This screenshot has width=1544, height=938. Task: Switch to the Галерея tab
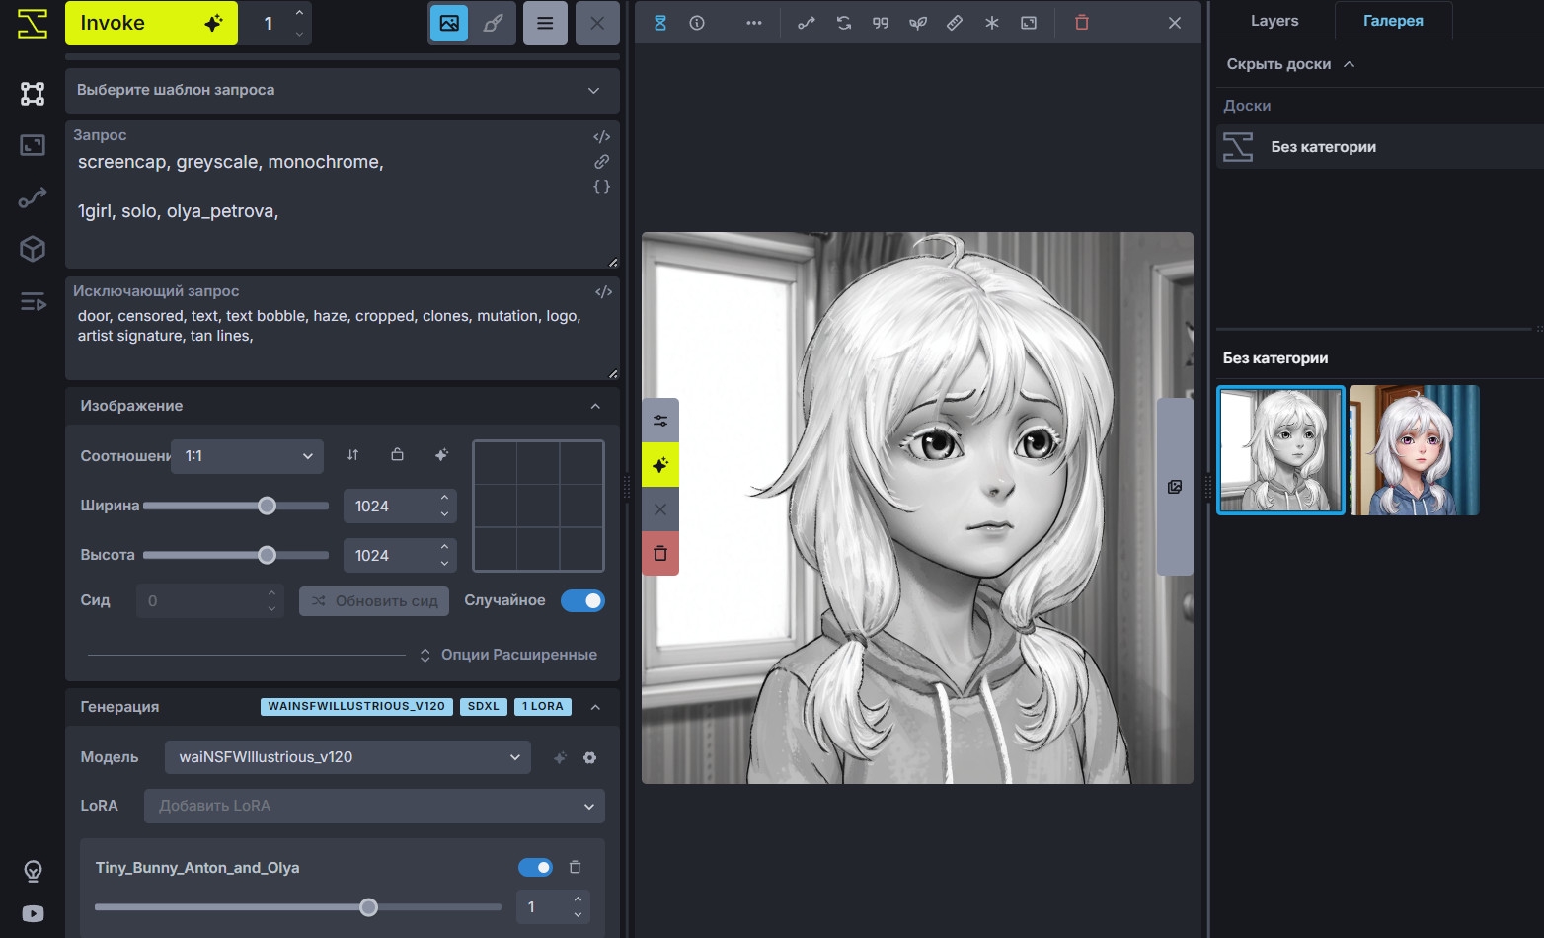[x=1392, y=21]
